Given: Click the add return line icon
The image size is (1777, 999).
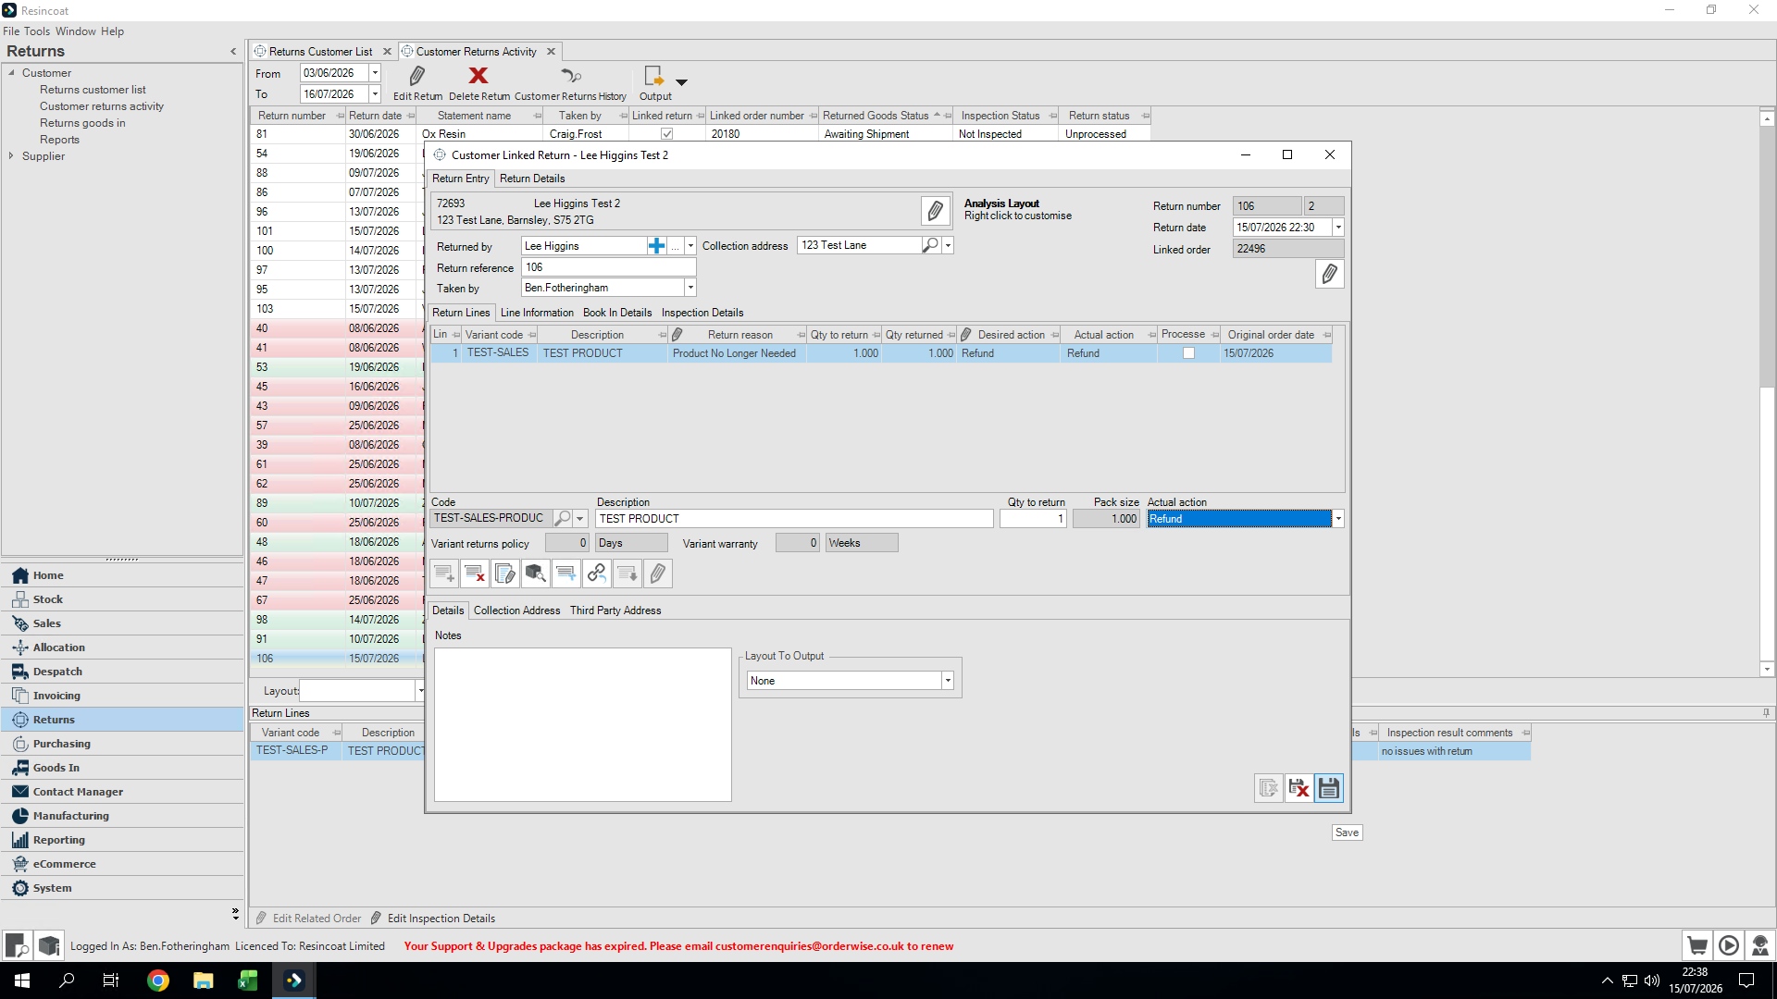Looking at the screenshot, I should click(x=444, y=574).
